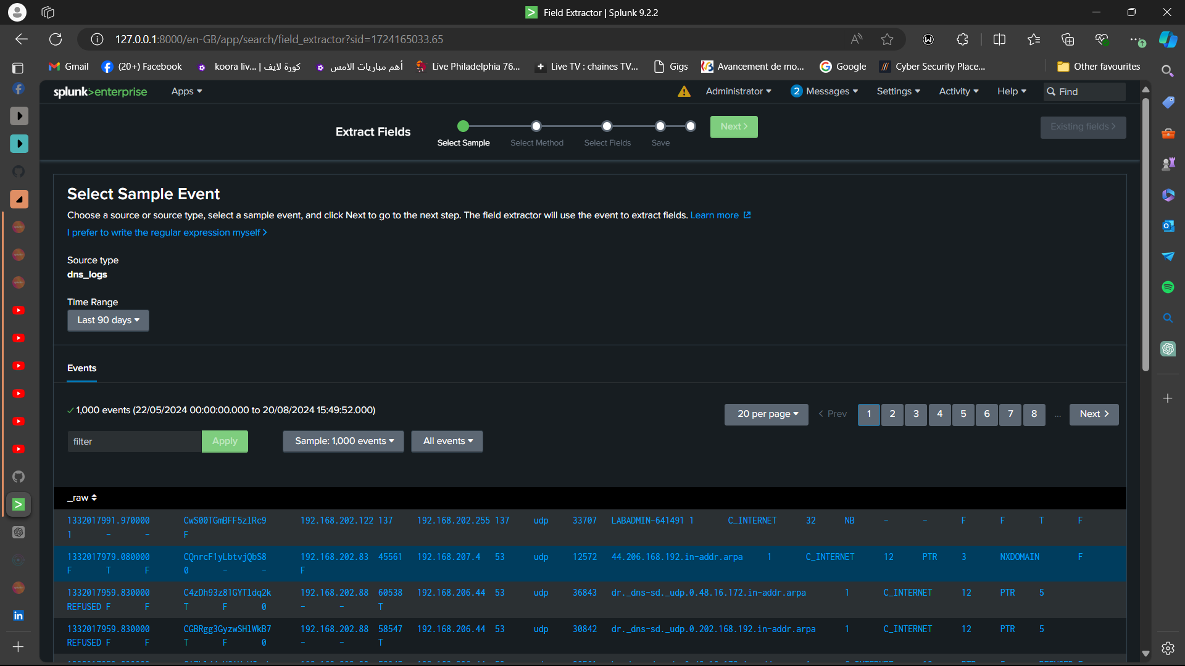The image size is (1185, 666).
Task: Open browser extensions puzzle icon
Action: coord(962,39)
